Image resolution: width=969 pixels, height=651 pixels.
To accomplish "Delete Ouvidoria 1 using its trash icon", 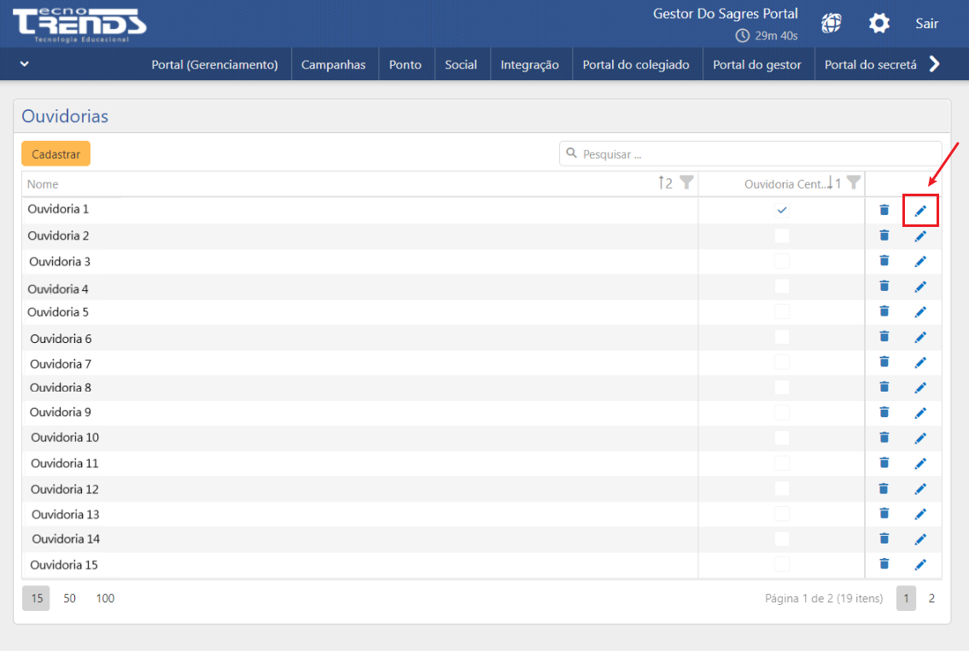I will pos(884,210).
